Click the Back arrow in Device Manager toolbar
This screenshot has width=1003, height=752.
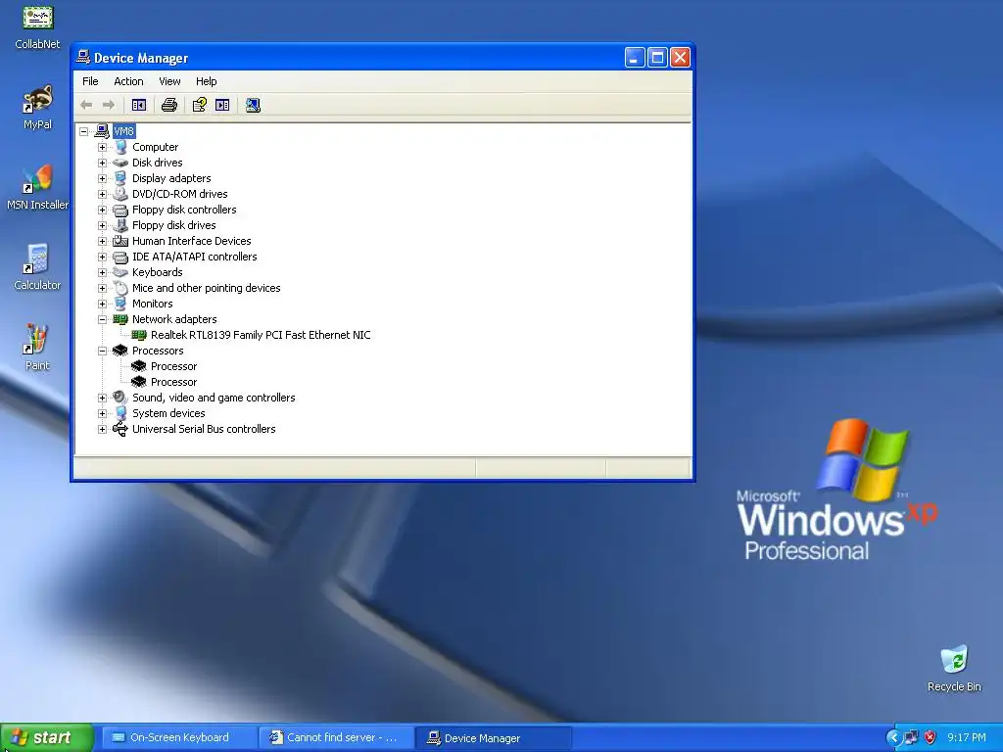(x=86, y=105)
